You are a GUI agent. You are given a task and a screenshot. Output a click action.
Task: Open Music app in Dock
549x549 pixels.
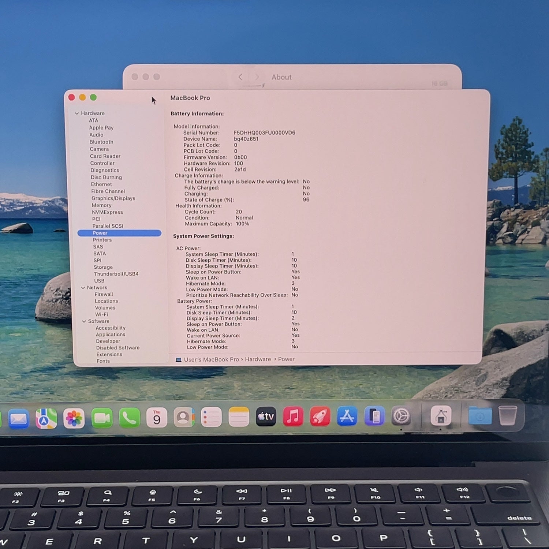coord(293,417)
